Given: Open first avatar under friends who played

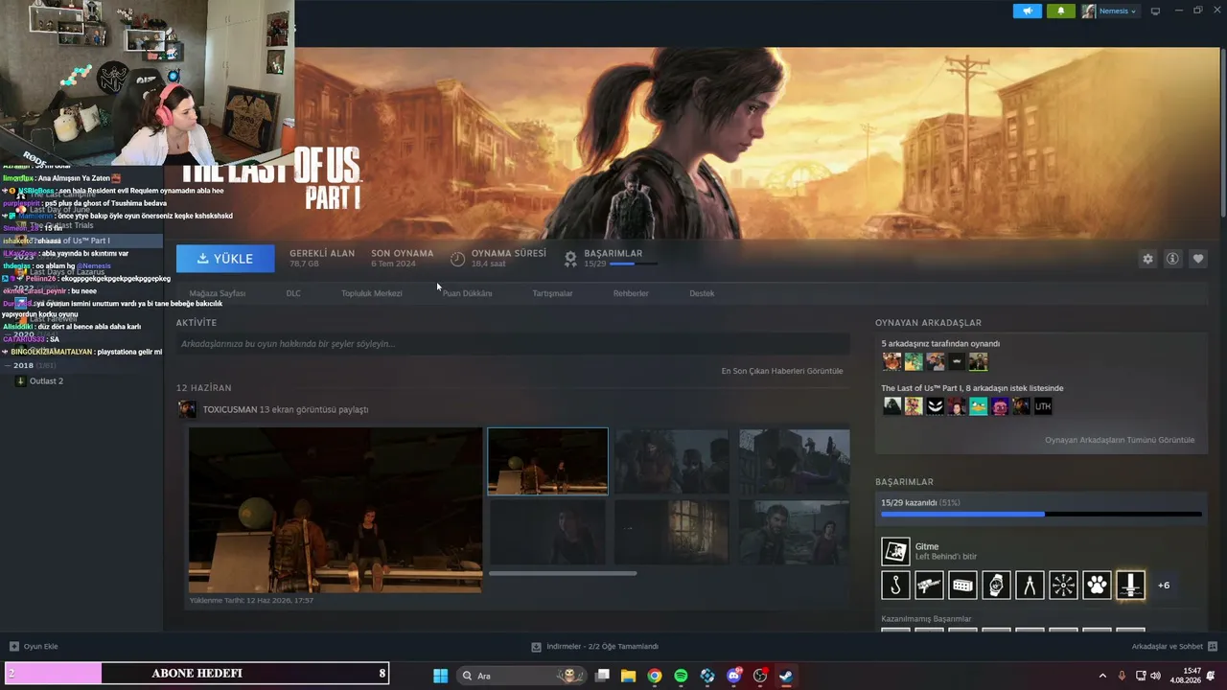Looking at the screenshot, I should pyautogui.click(x=892, y=361).
